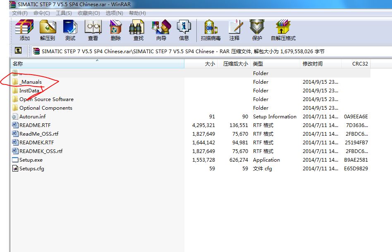Open the Commands (命令) menu
Image resolution: width=392 pixels, height=252 pixels.
click(42, 13)
